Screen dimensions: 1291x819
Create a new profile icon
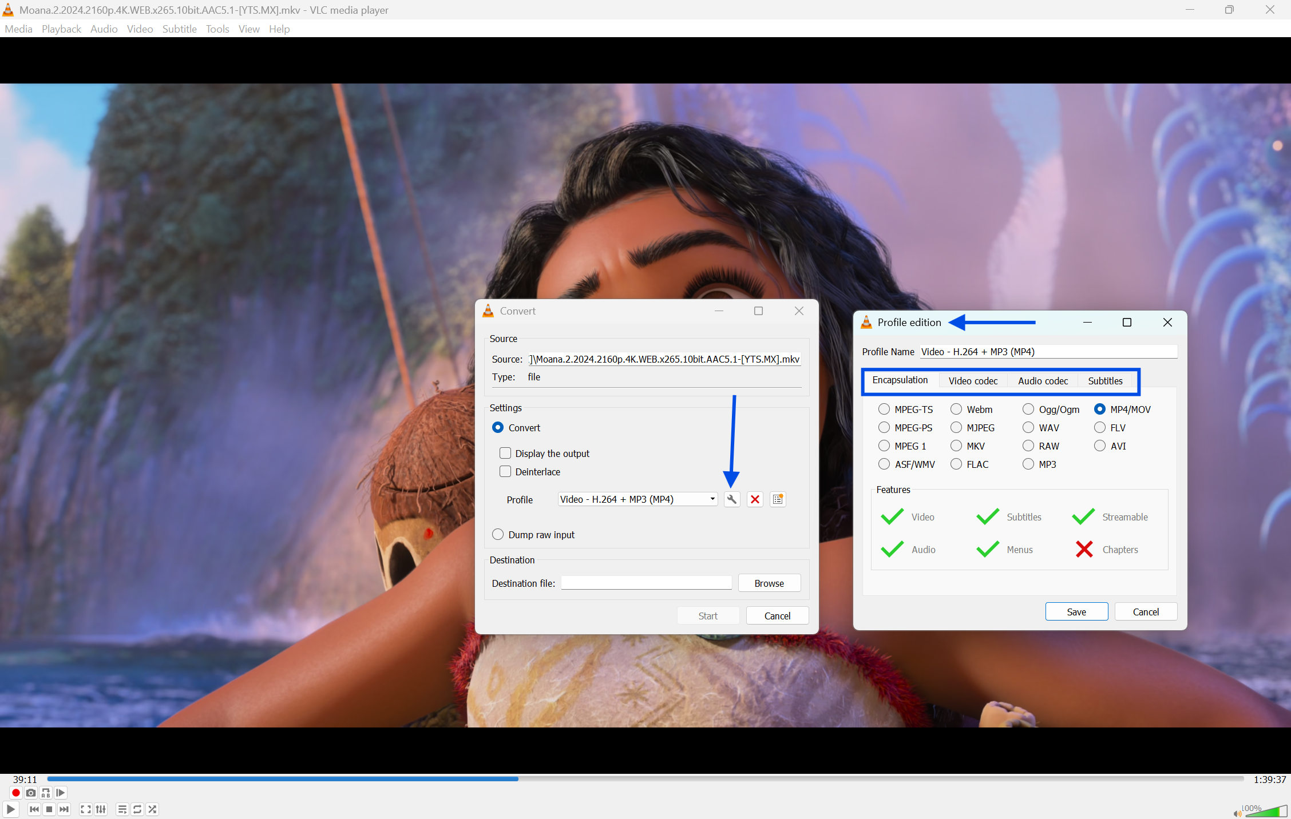pos(778,499)
